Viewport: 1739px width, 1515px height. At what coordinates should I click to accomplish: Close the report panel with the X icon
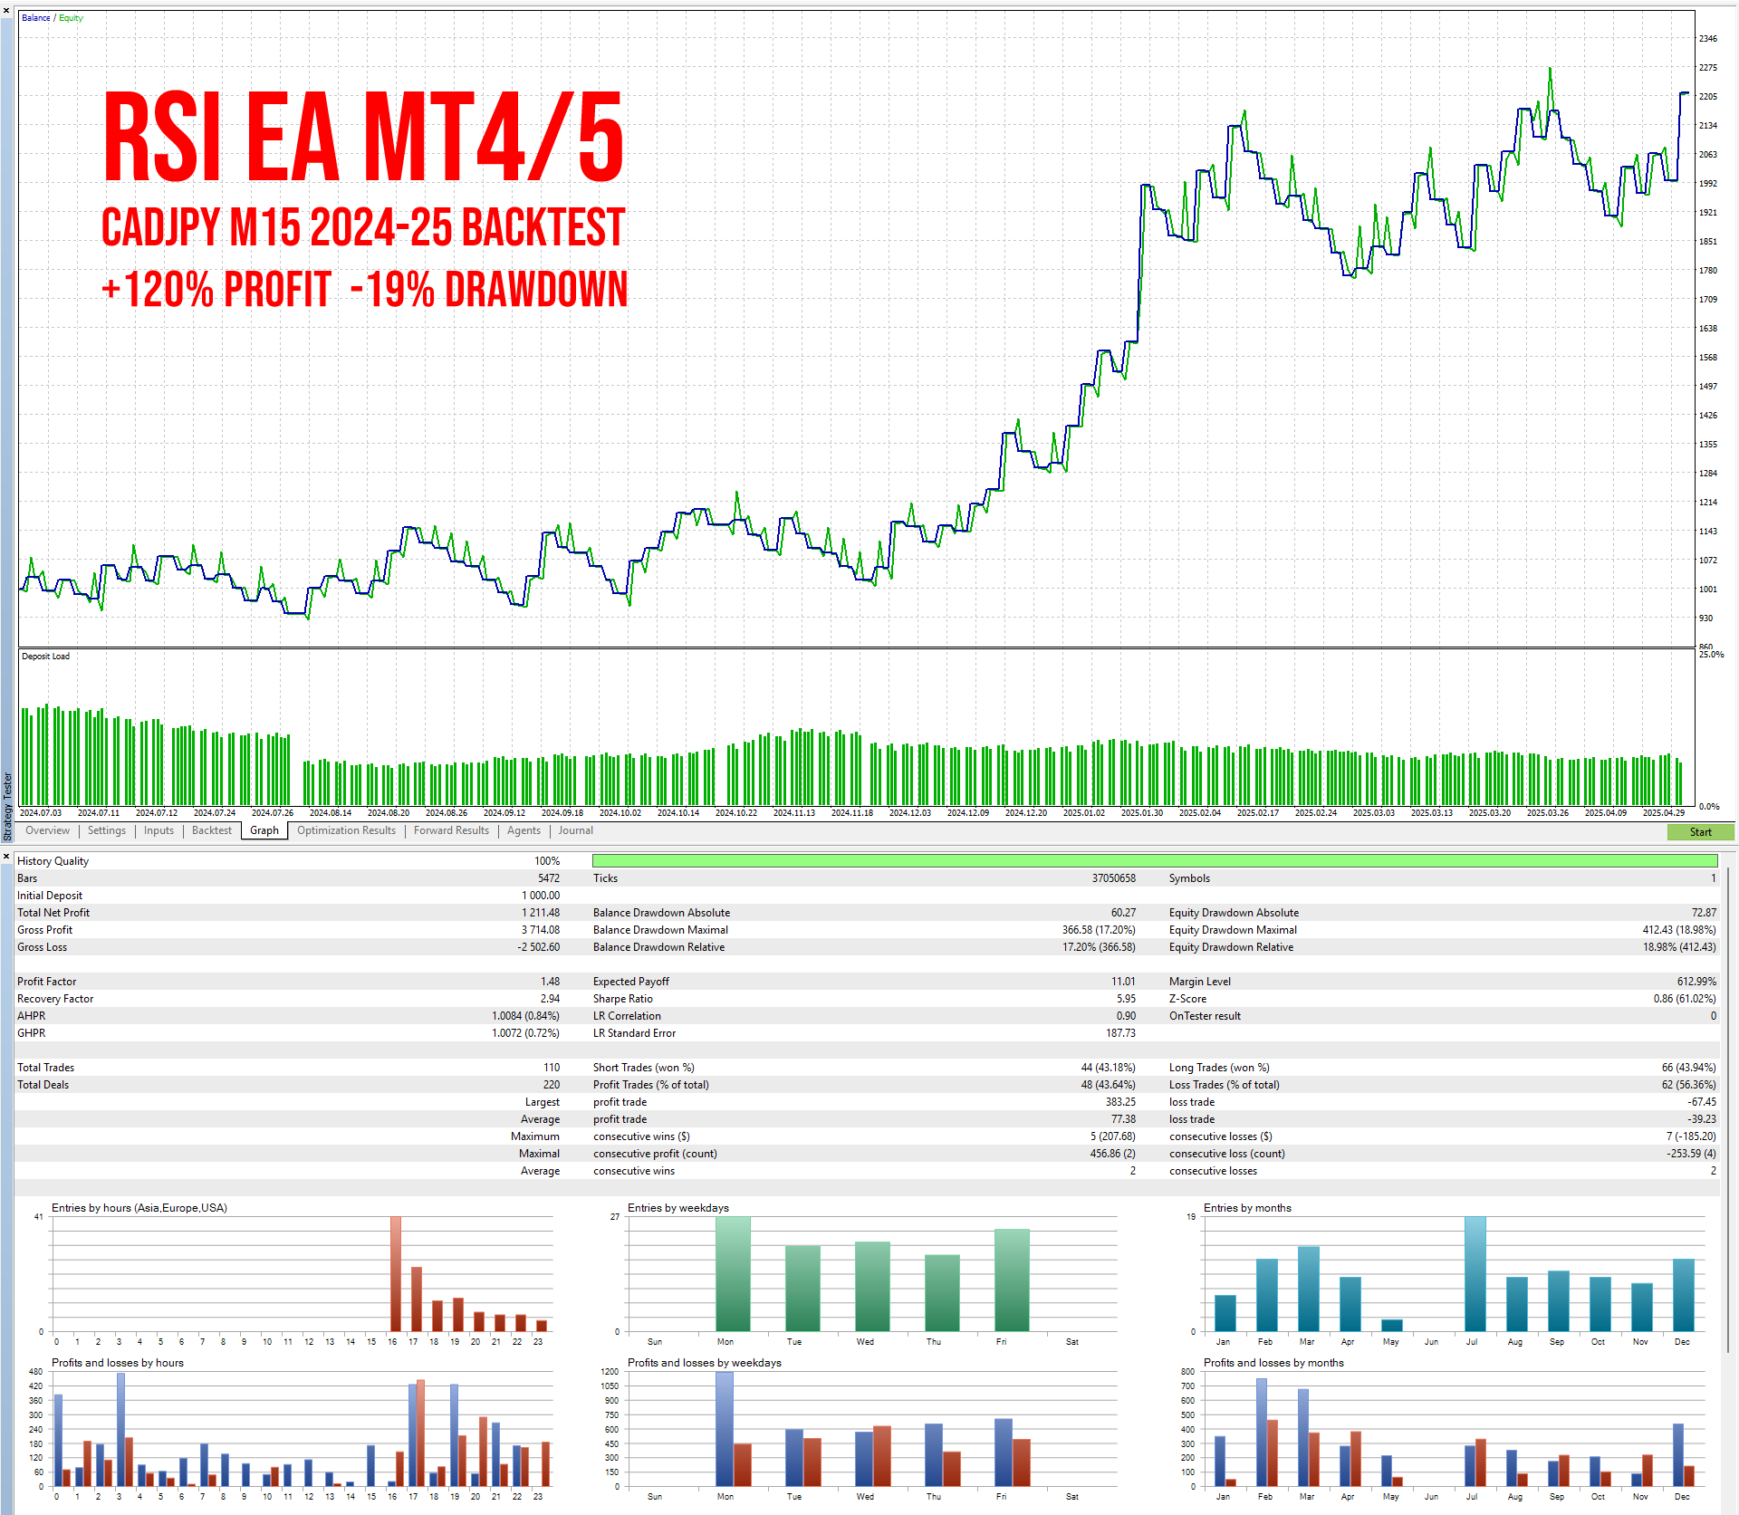coord(6,856)
